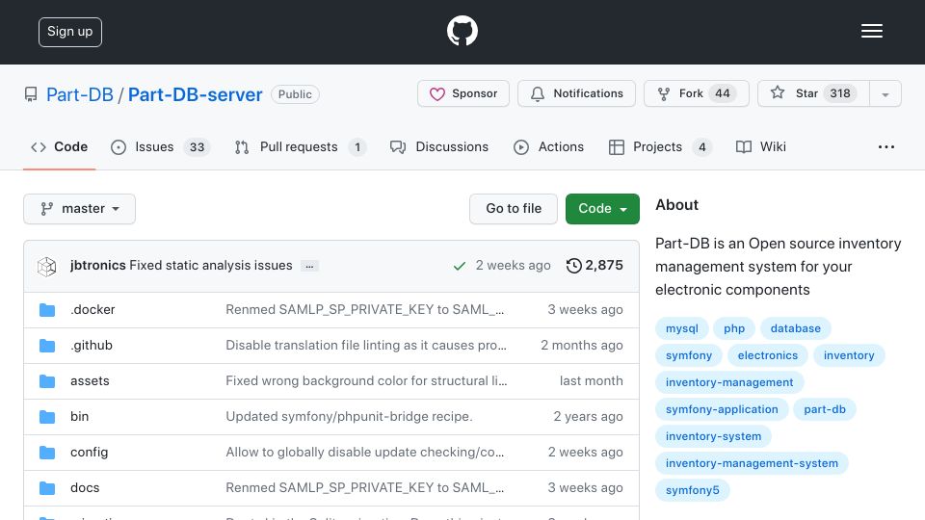925x520 pixels.
Task: Open jbtronics author link
Action: [98, 266]
